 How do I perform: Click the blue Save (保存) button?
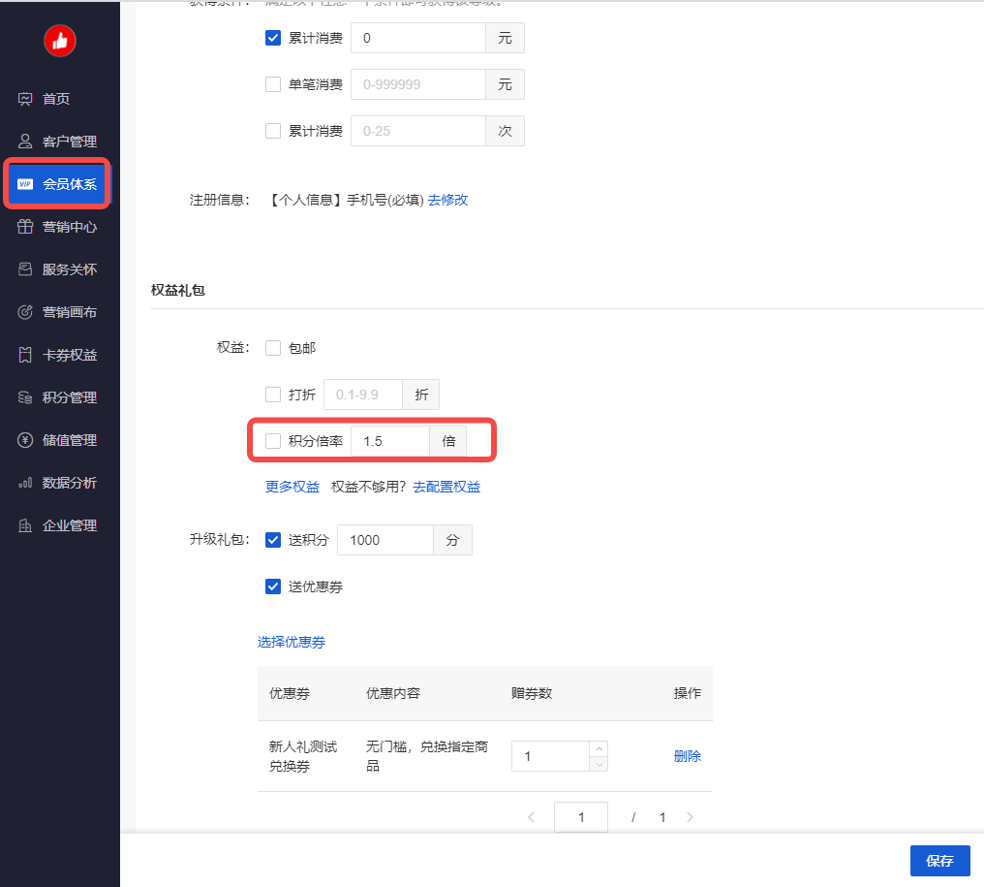tap(939, 861)
